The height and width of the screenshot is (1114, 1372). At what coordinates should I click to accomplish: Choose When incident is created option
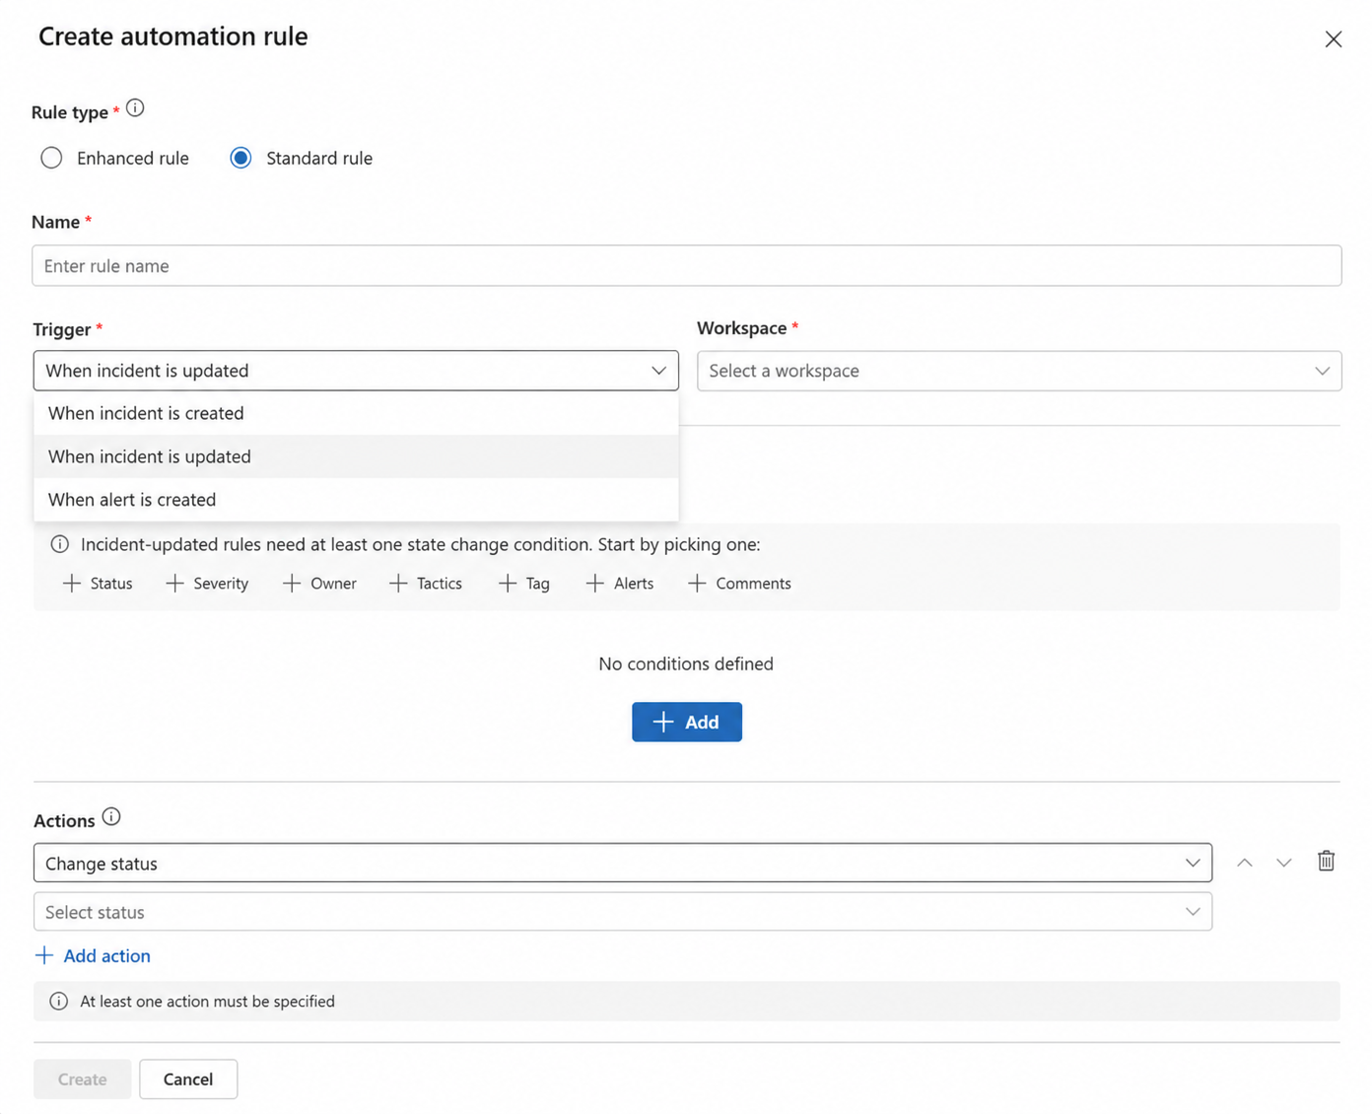pyautogui.click(x=356, y=413)
